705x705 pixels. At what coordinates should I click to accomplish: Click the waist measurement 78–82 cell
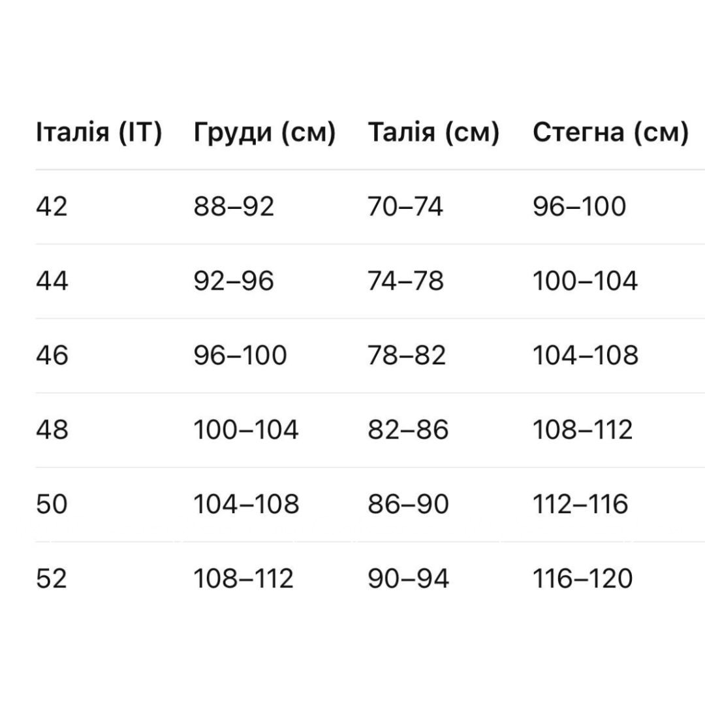pos(407,356)
